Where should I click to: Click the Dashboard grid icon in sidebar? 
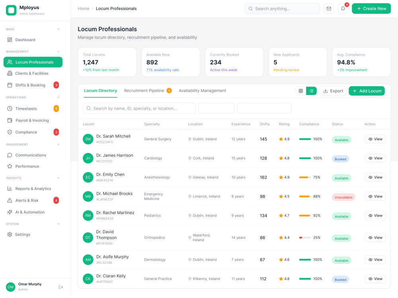tap(10, 40)
